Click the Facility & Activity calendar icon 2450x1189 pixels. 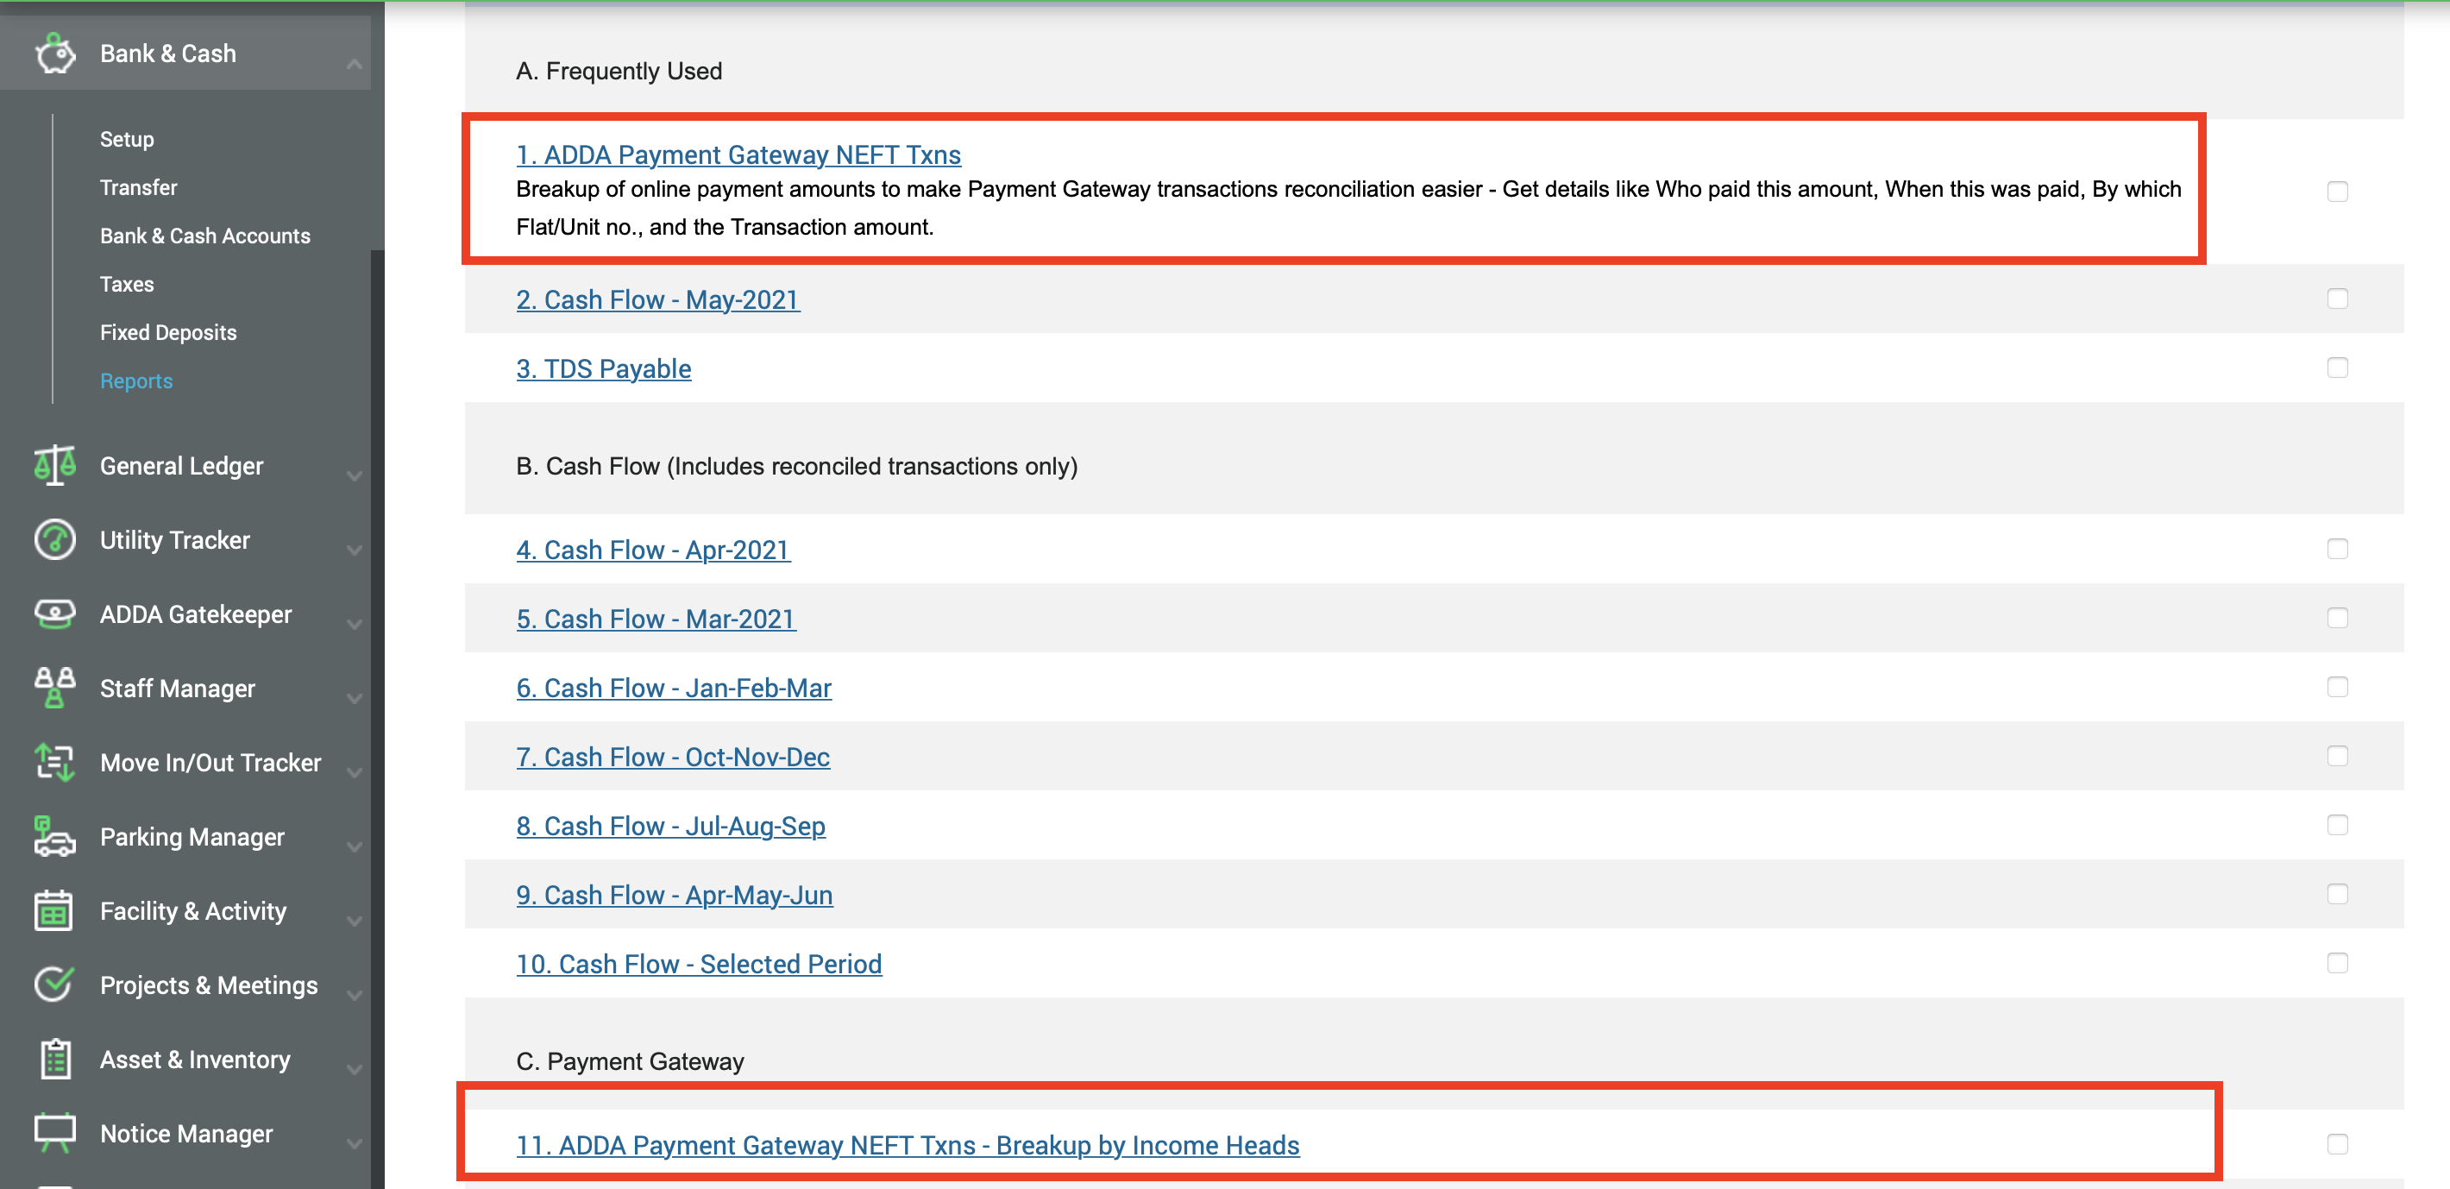(x=55, y=910)
